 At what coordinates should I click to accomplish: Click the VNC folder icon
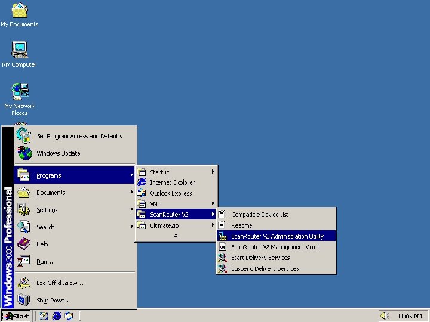tap(142, 203)
